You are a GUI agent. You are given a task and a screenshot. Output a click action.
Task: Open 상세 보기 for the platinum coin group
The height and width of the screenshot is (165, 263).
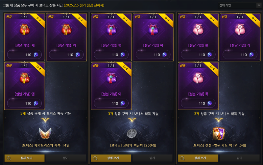point(111,158)
